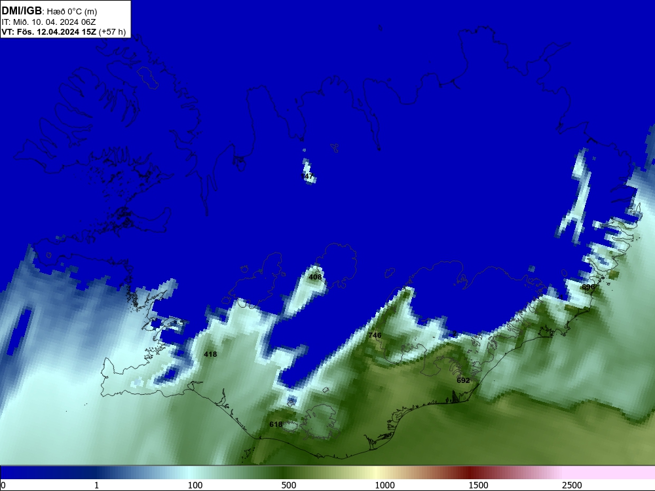Image resolution: width=655 pixels, height=491 pixels.
Task: Click the 1500 tick label on scale
Action: 478,485
